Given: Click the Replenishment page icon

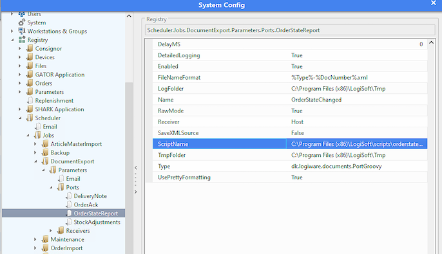Looking at the screenshot, I should tap(30, 100).
